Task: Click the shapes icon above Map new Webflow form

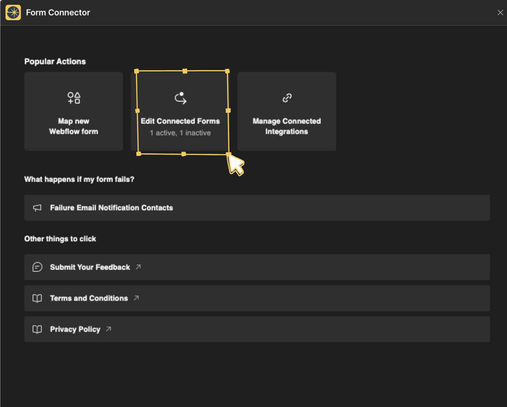Action: [74, 98]
